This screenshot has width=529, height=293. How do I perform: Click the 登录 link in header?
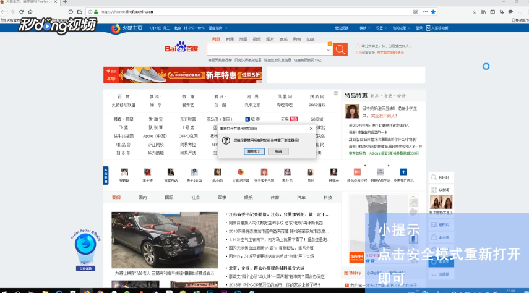tap(419, 28)
